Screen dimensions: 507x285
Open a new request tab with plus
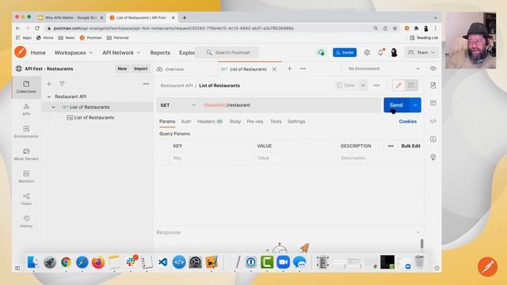click(x=289, y=69)
